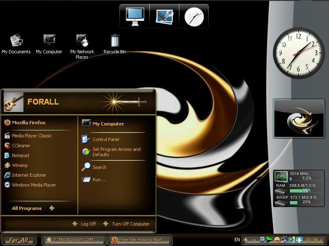Viewport: 329px width, 246px height.
Task: Click the Run icon in Start menu
Action: pos(86,180)
